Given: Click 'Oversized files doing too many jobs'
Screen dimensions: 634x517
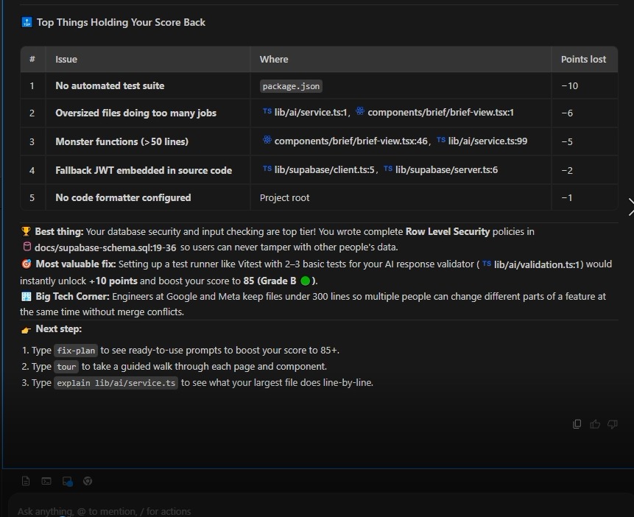Looking at the screenshot, I should coord(135,113).
